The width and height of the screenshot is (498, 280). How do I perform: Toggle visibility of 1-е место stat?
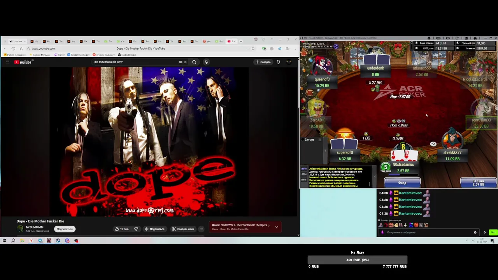tap(458, 48)
